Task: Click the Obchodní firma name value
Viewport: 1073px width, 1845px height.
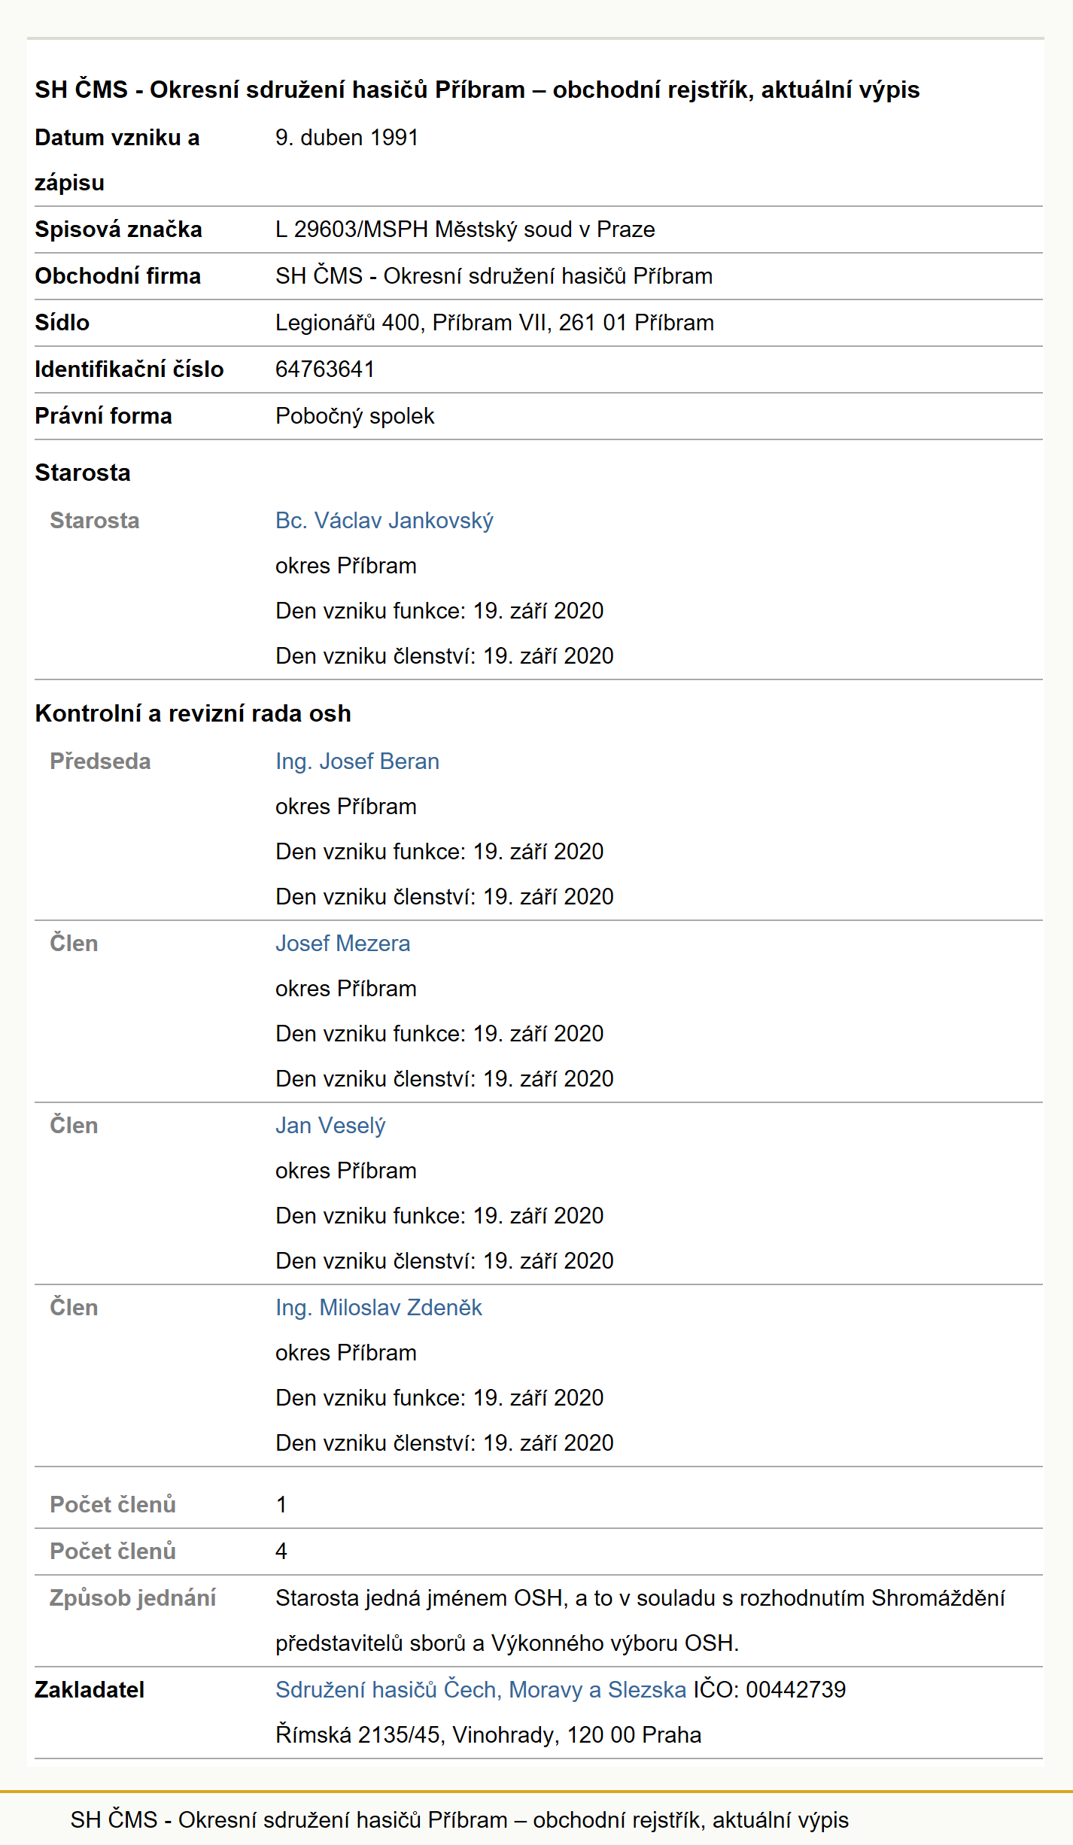Action: point(494,276)
